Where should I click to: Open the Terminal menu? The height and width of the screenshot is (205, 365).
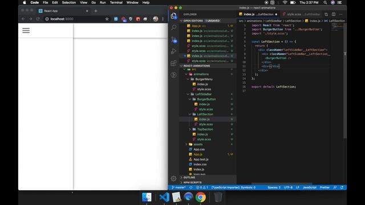(x=116, y=2)
